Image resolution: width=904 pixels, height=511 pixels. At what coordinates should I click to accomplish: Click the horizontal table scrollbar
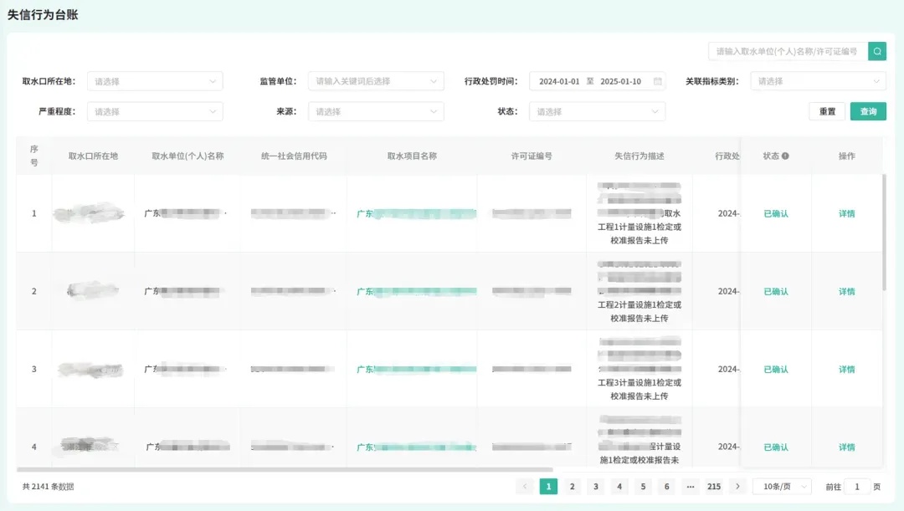(x=285, y=469)
